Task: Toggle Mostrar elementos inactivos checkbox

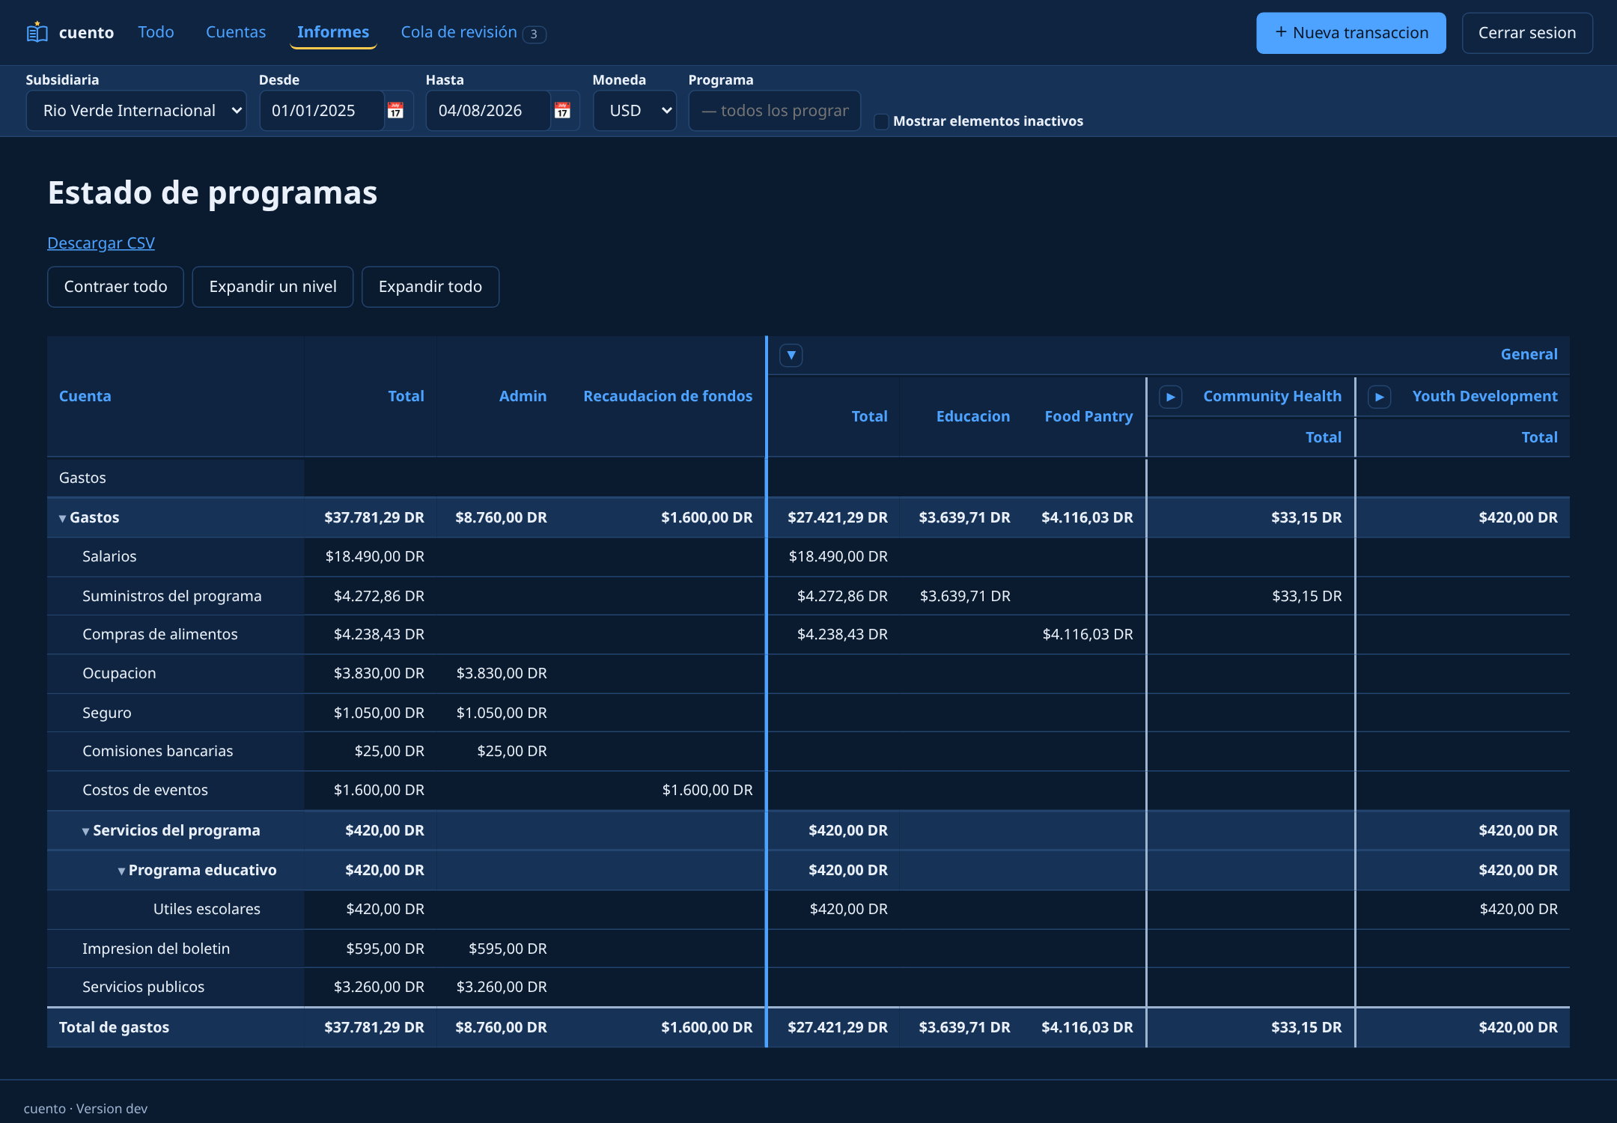Action: 882,121
